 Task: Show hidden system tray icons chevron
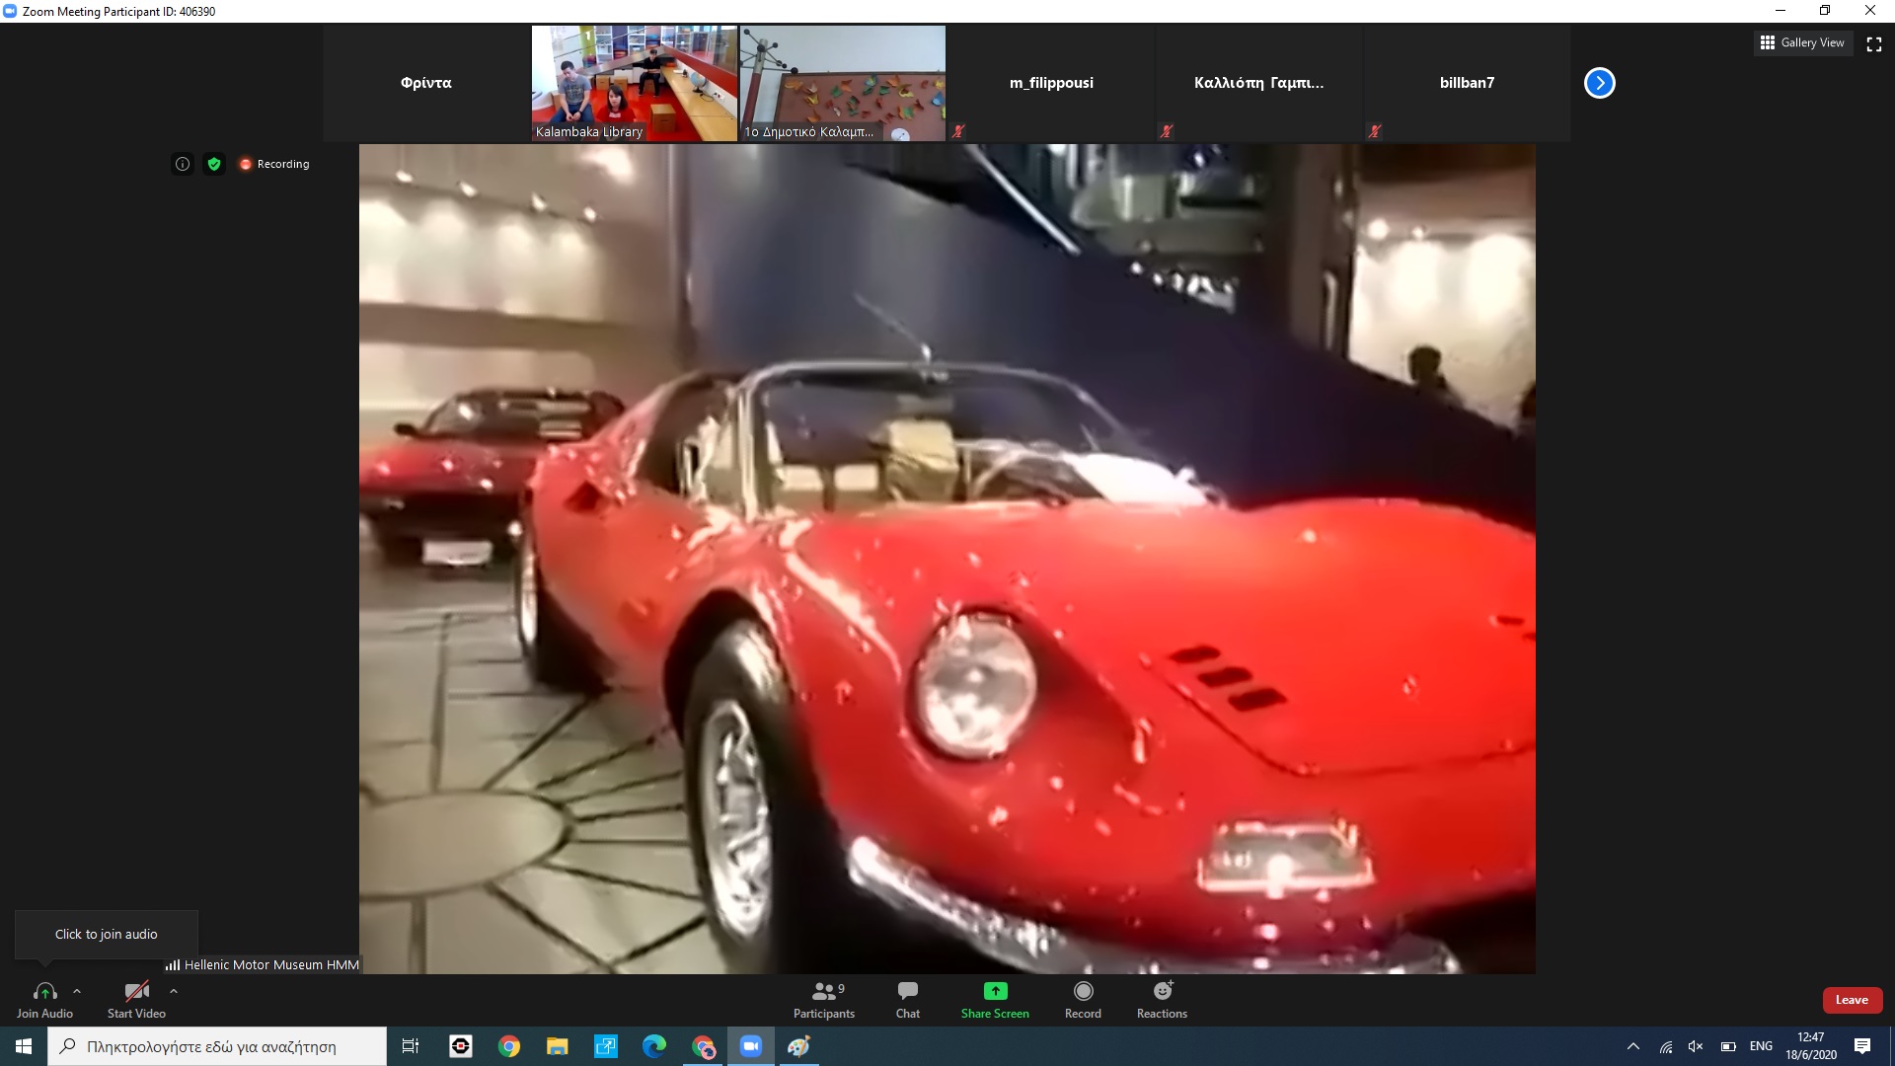coord(1633,1046)
